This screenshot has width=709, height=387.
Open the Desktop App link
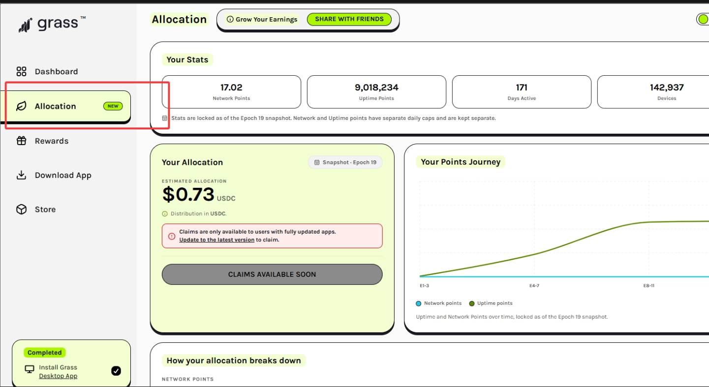click(x=58, y=376)
